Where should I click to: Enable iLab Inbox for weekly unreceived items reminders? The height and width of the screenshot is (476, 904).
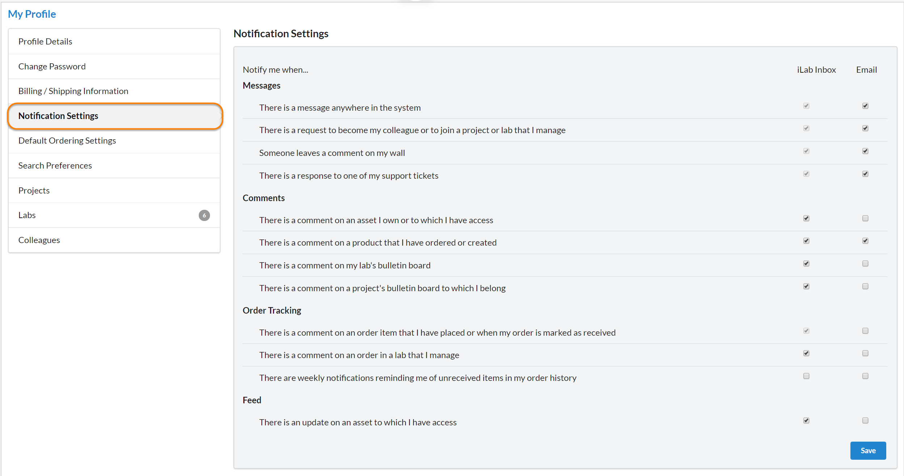click(x=806, y=376)
